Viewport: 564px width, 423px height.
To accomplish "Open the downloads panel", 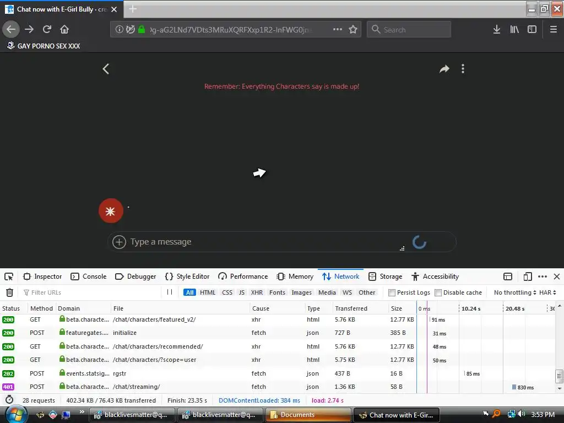I will (497, 30).
